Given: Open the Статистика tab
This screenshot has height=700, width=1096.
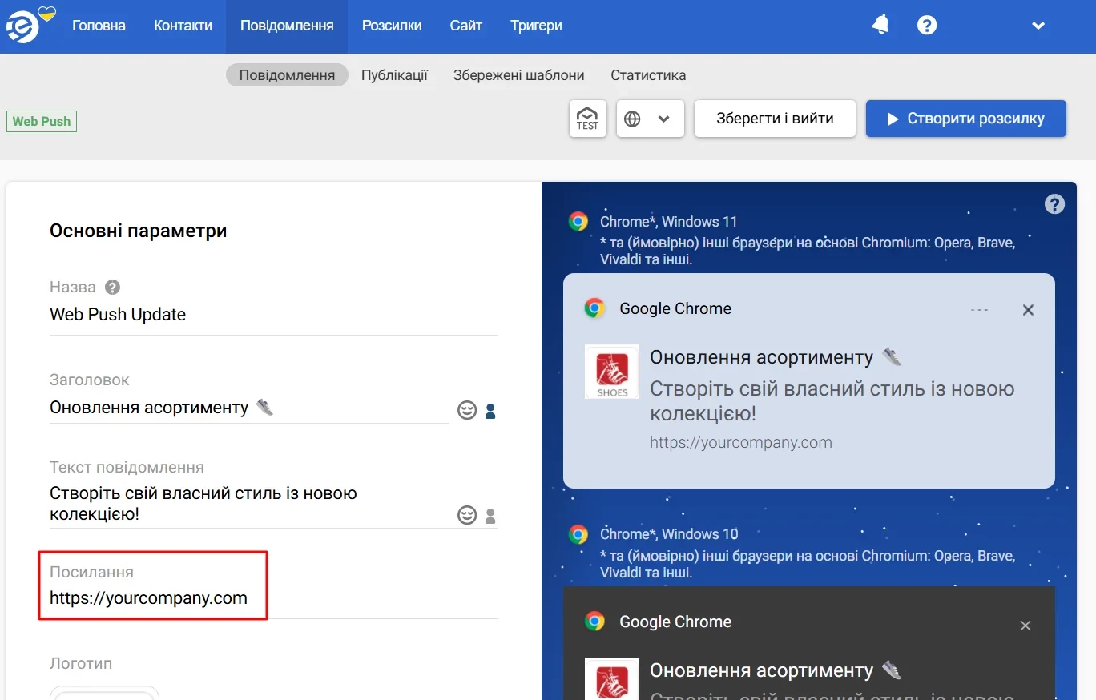Looking at the screenshot, I should click(648, 75).
